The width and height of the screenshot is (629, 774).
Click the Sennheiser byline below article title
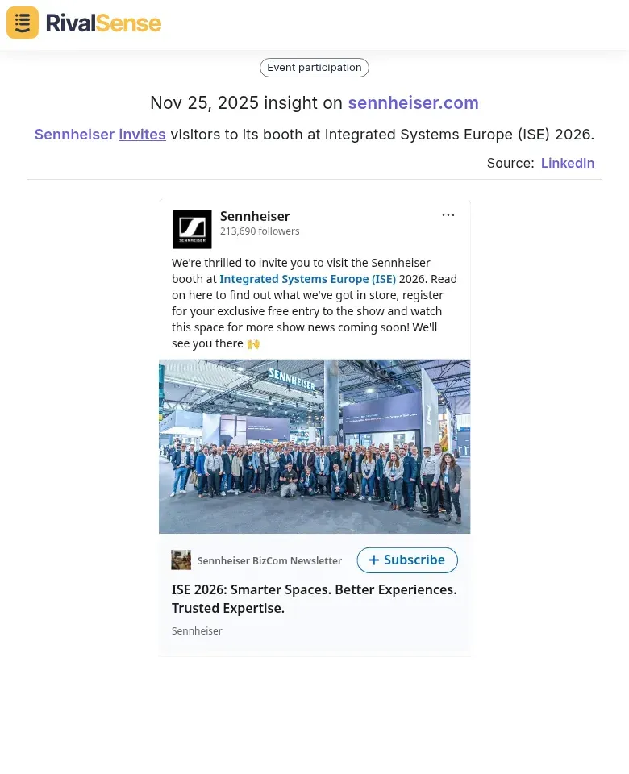pos(197,631)
